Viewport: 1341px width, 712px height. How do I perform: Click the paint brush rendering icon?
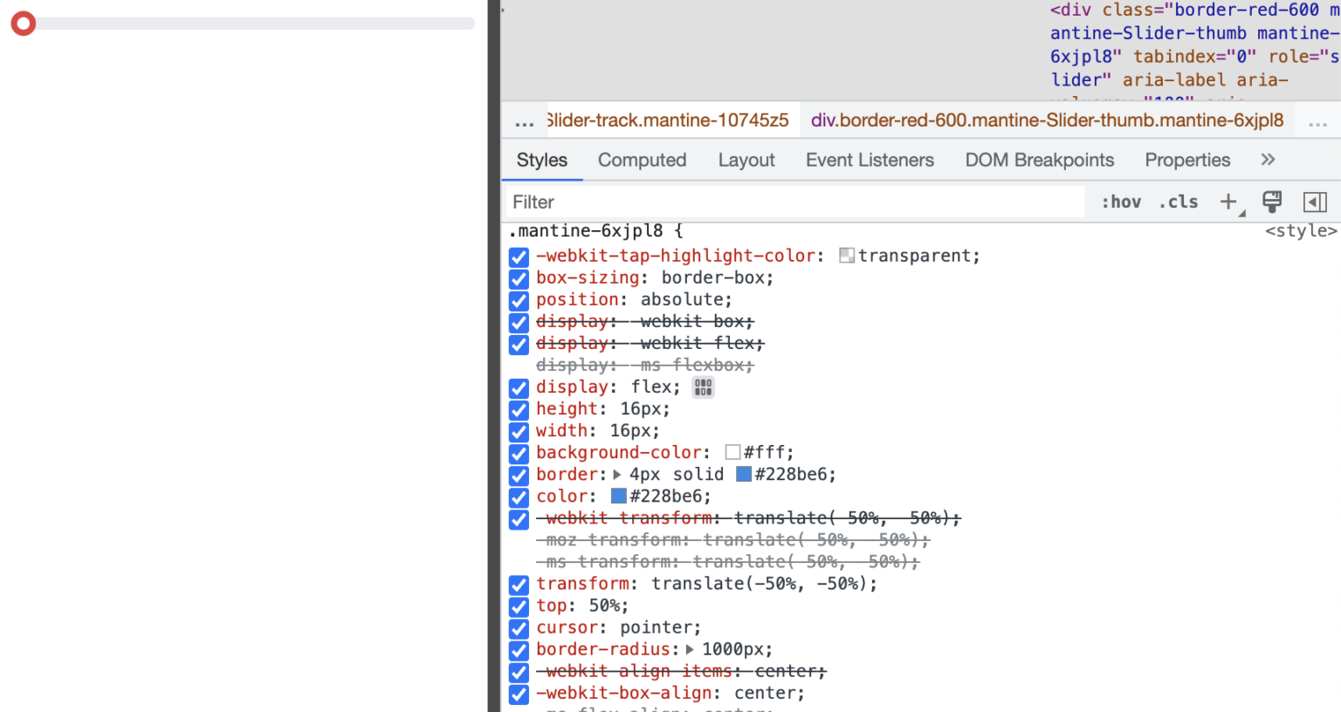pos(1271,202)
